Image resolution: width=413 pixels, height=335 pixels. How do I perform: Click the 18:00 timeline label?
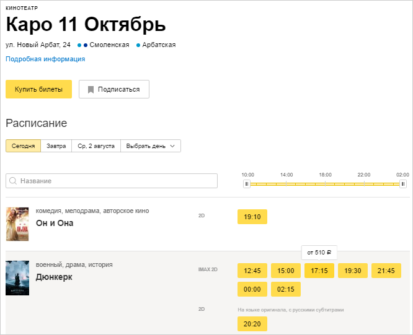point(326,175)
